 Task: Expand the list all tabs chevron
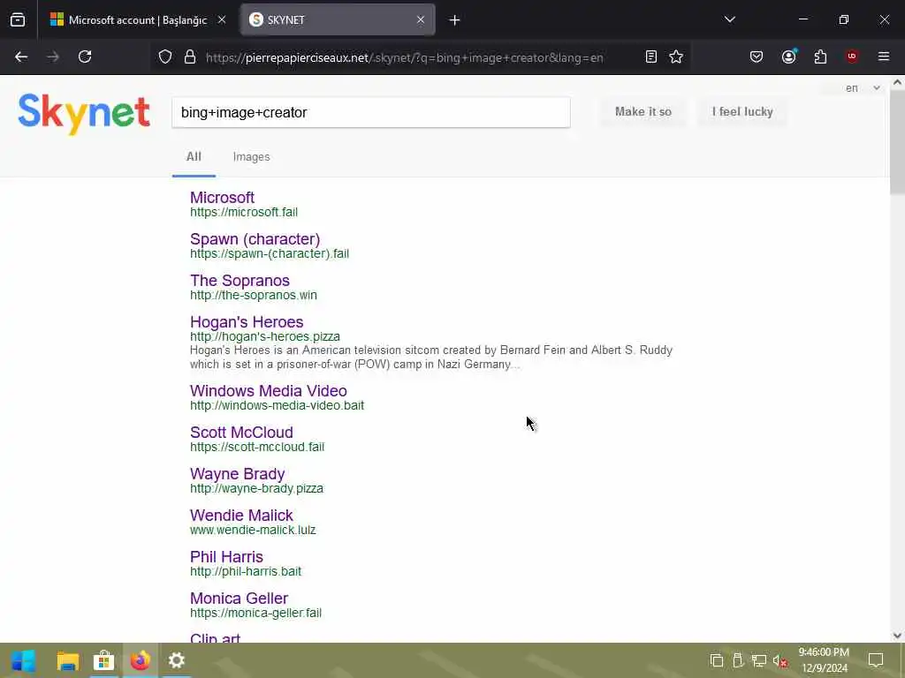pyautogui.click(x=729, y=19)
